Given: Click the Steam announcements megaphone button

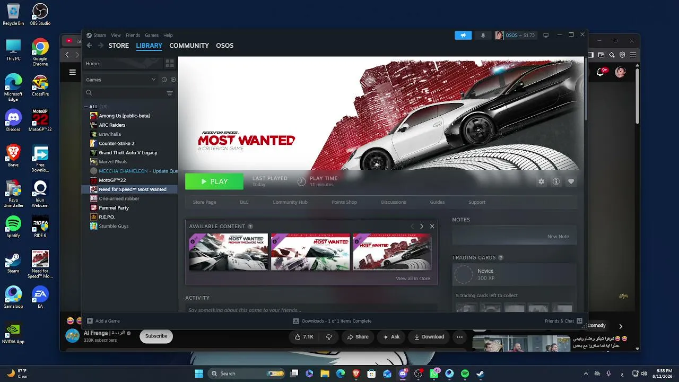Looking at the screenshot, I should (463, 35).
